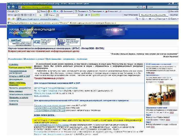Screen dimensions: 185x139
Task: Click the Feeds icon on command bar
Action: (143, 19)
